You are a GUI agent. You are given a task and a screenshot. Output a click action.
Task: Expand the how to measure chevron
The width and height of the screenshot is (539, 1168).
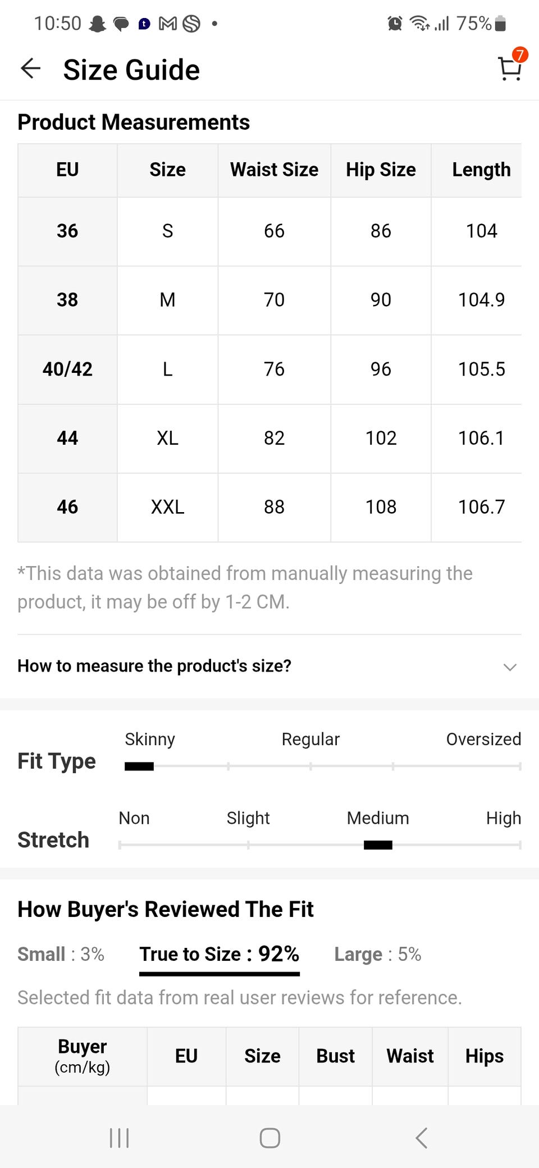click(x=509, y=667)
